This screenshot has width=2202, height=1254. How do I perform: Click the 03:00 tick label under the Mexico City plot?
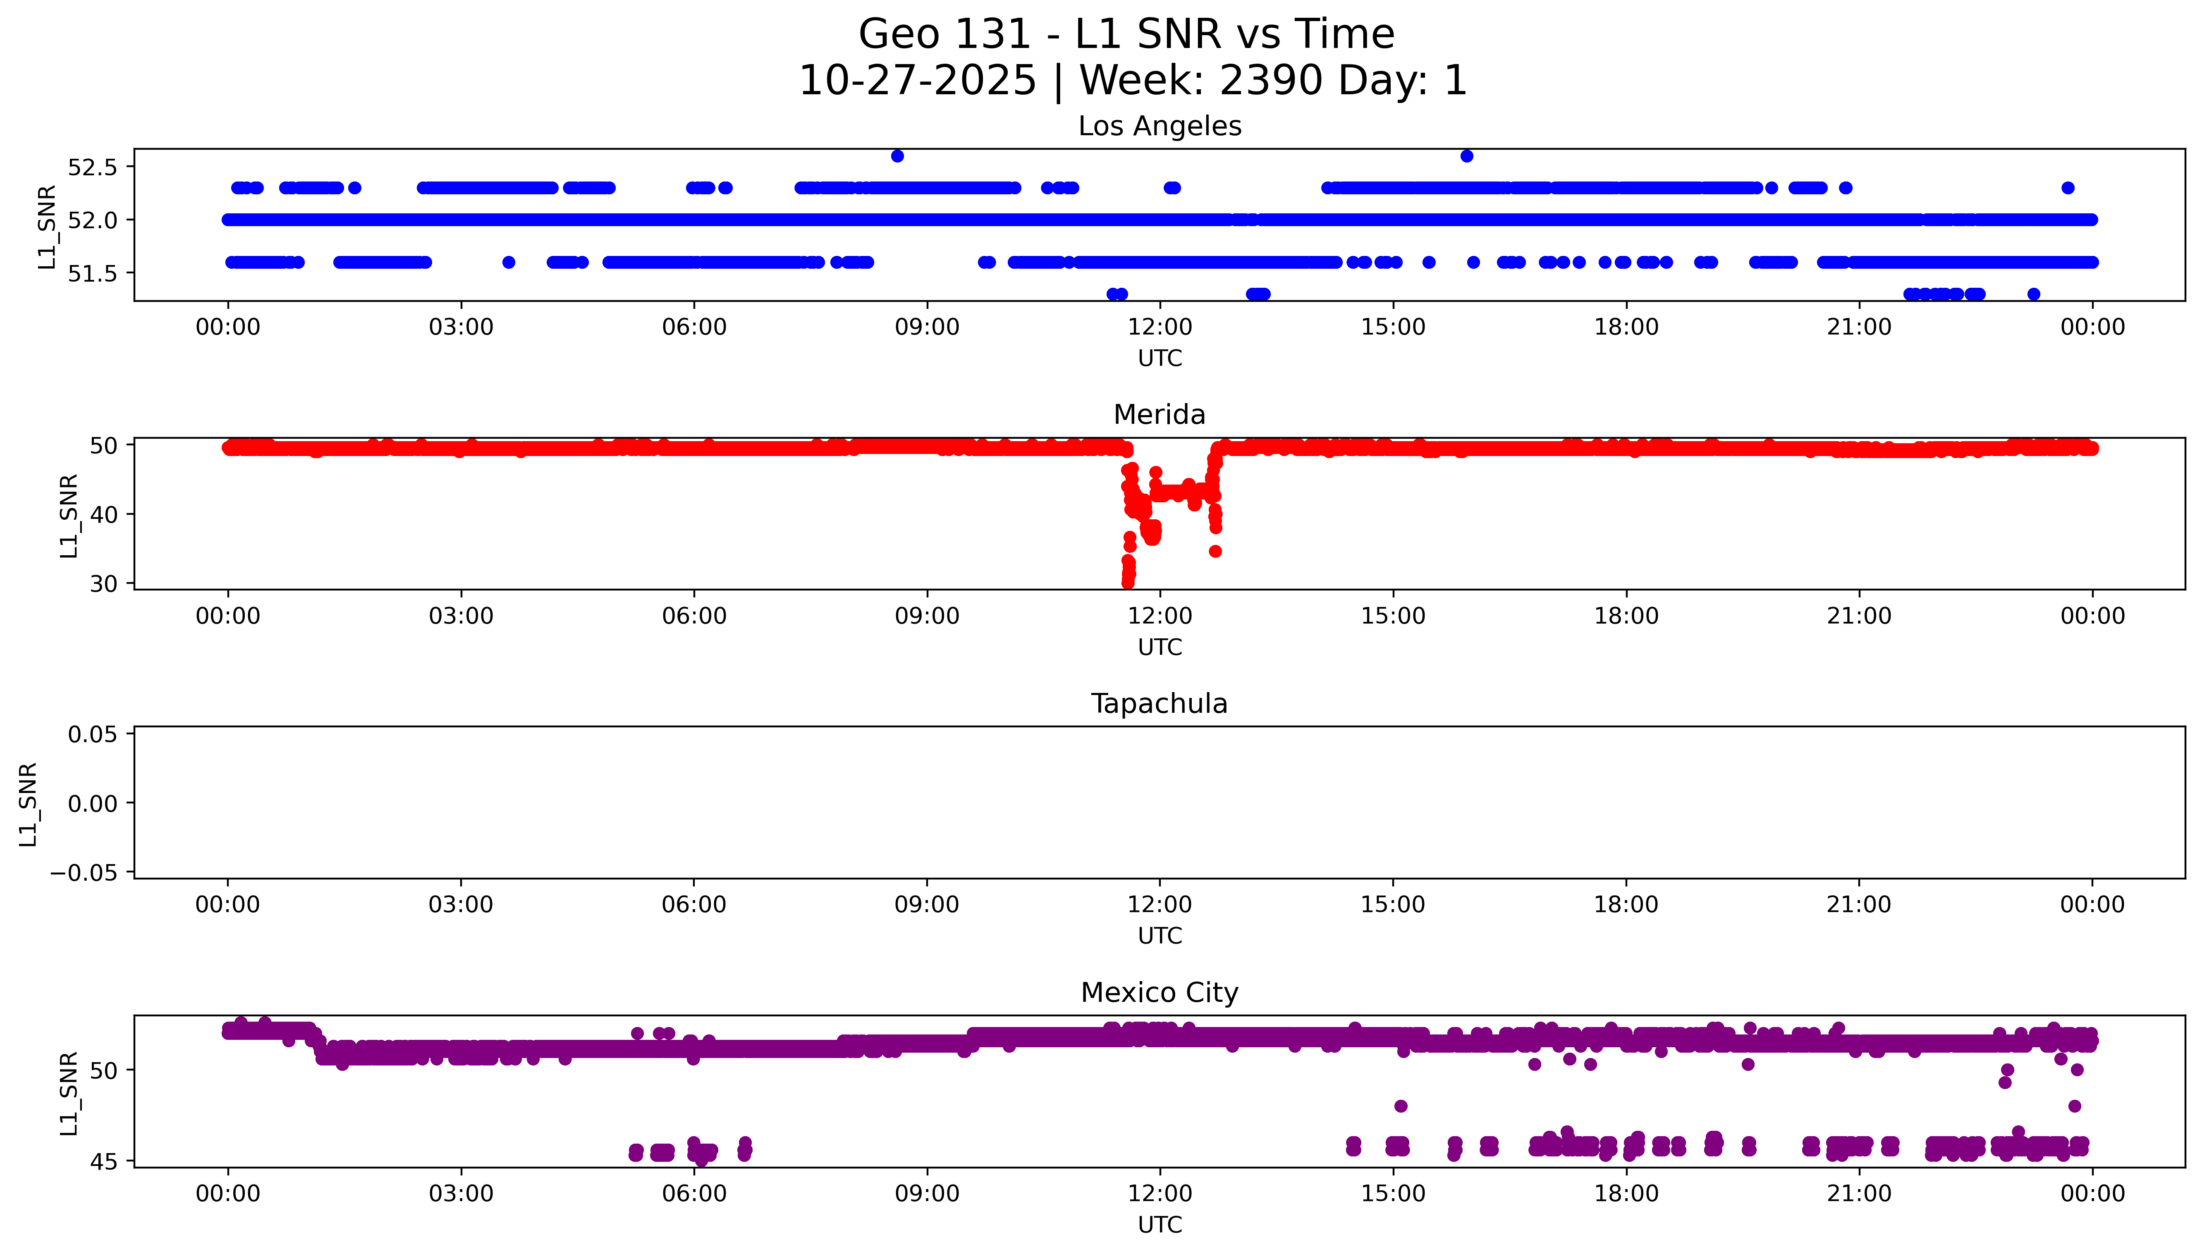(461, 1194)
